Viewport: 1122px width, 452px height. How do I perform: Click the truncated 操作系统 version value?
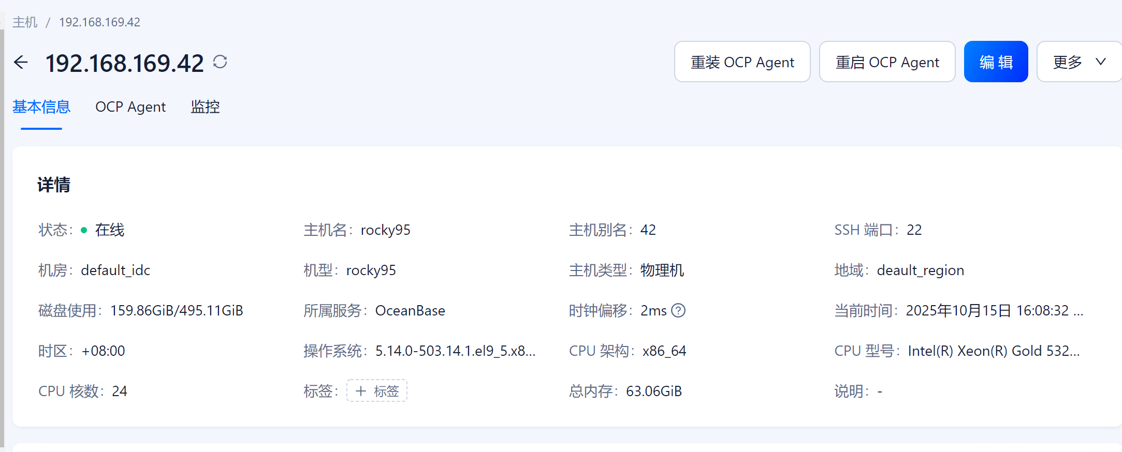tap(455, 351)
